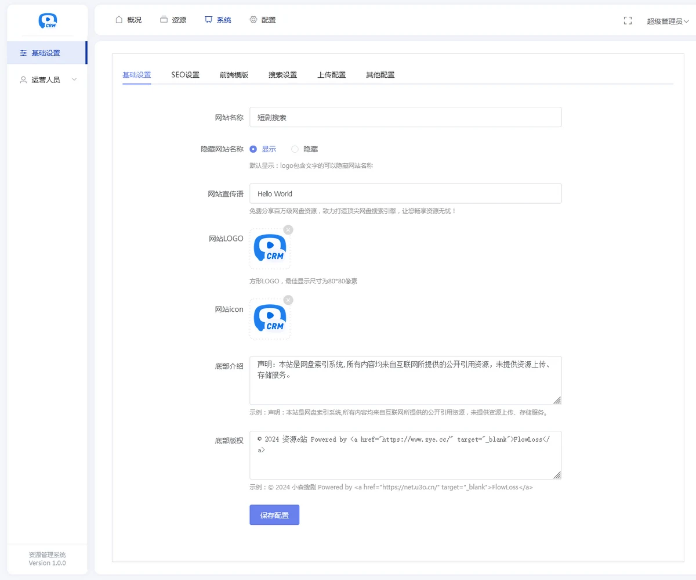
Task: Open the 搜索设置 tab
Action: coord(282,75)
